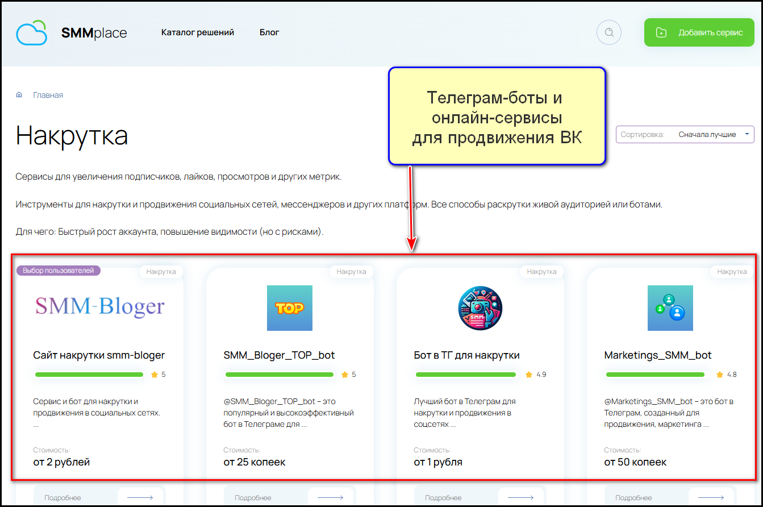Click the home icon in breadcrumbs

[19, 95]
